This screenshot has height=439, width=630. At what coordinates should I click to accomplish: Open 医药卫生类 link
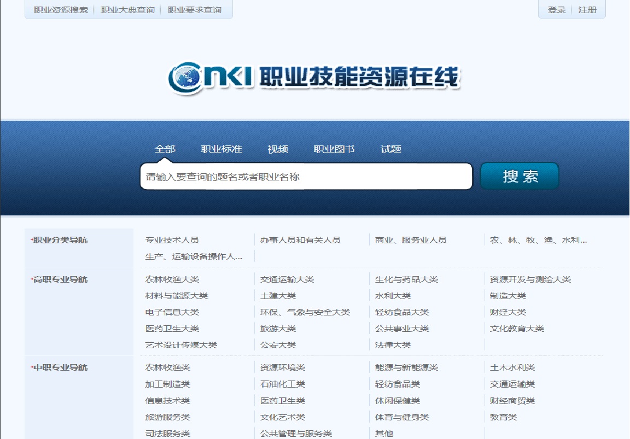click(282, 401)
